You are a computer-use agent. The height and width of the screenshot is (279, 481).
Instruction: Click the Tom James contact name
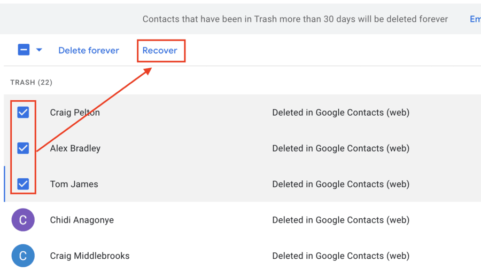tap(74, 184)
